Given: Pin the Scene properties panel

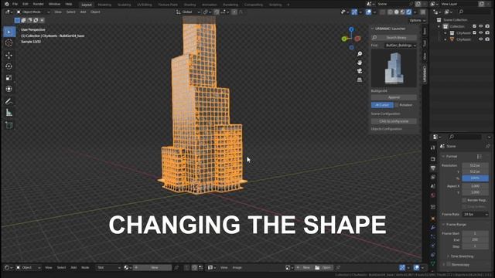Looking at the screenshot, I should coord(488,146).
